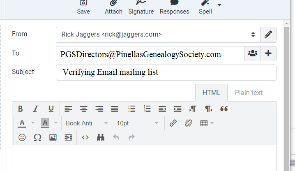Justify the text
This screenshot has width=295, height=171.
[115, 109]
